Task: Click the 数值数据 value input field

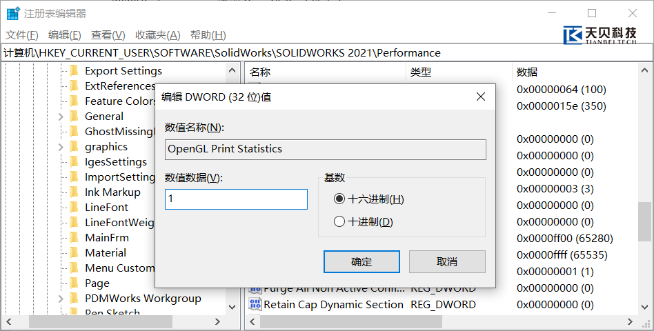Action: coord(236,199)
